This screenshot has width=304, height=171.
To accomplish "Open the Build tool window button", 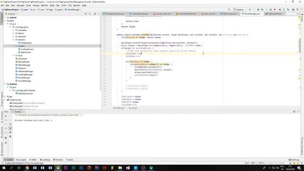I will click(69, 160).
